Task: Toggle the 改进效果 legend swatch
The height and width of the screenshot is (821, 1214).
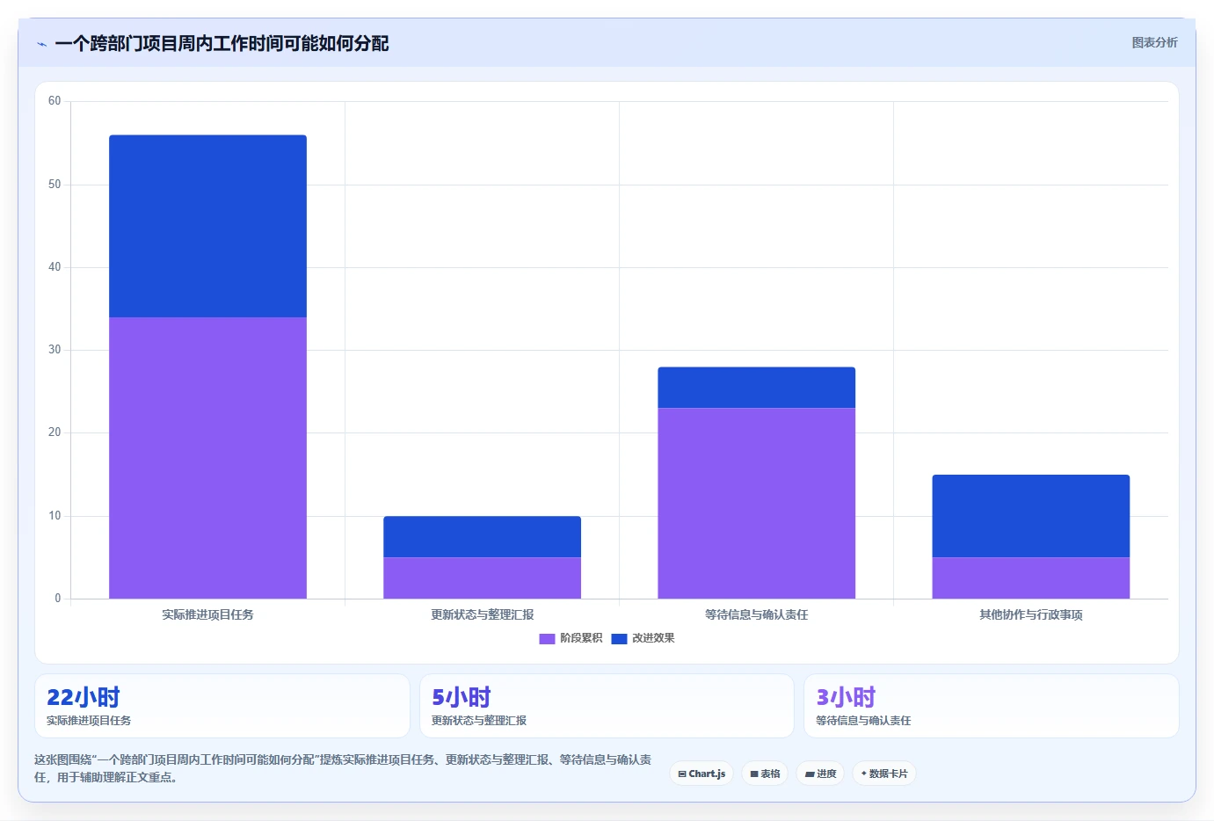Action: click(619, 638)
